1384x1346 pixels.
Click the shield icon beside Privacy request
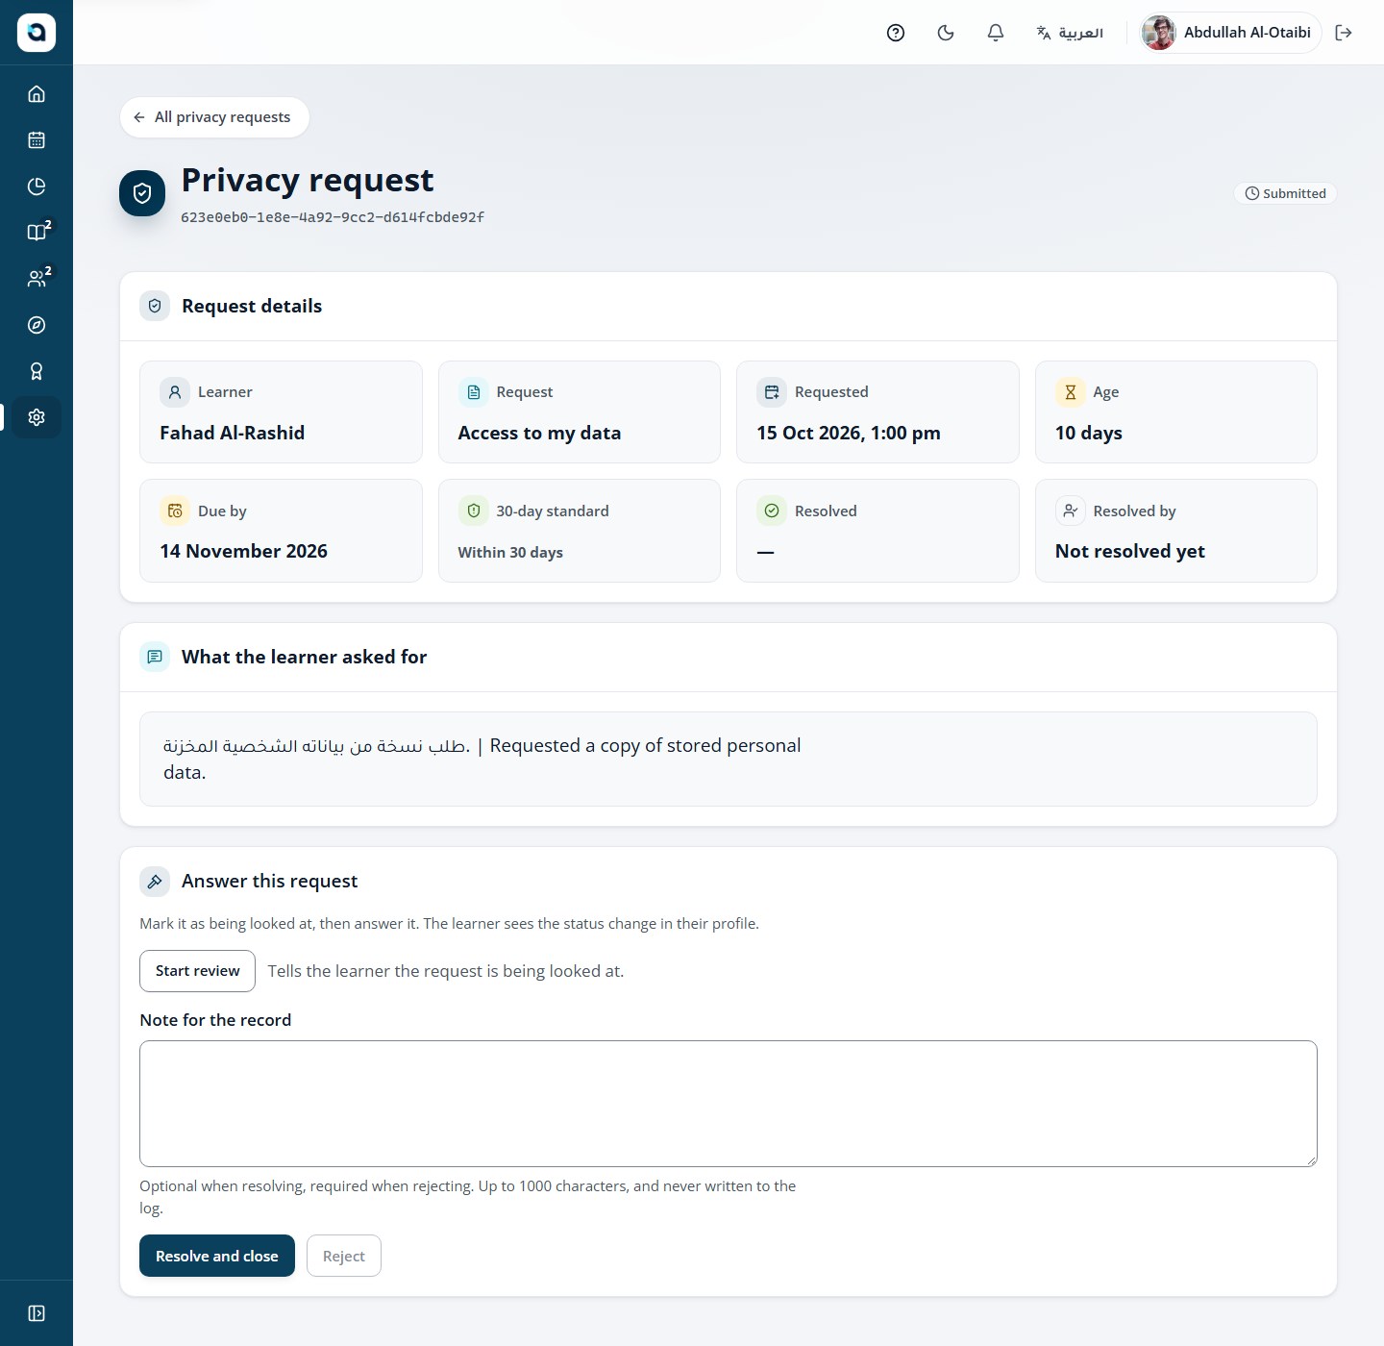pos(142,193)
